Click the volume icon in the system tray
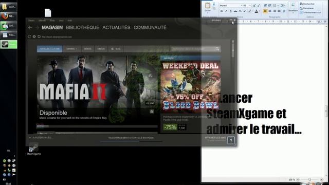This screenshot has height=185, width=329. click(x=5, y=179)
